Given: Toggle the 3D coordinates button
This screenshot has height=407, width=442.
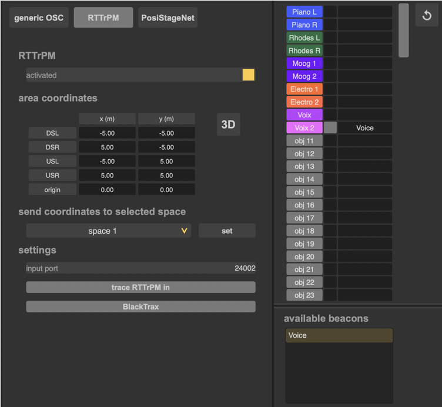Looking at the screenshot, I should pos(228,125).
